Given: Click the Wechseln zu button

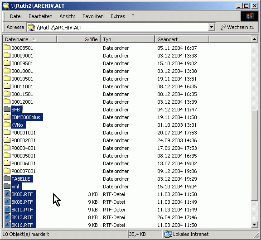Looking at the screenshot, I should click(x=237, y=27).
